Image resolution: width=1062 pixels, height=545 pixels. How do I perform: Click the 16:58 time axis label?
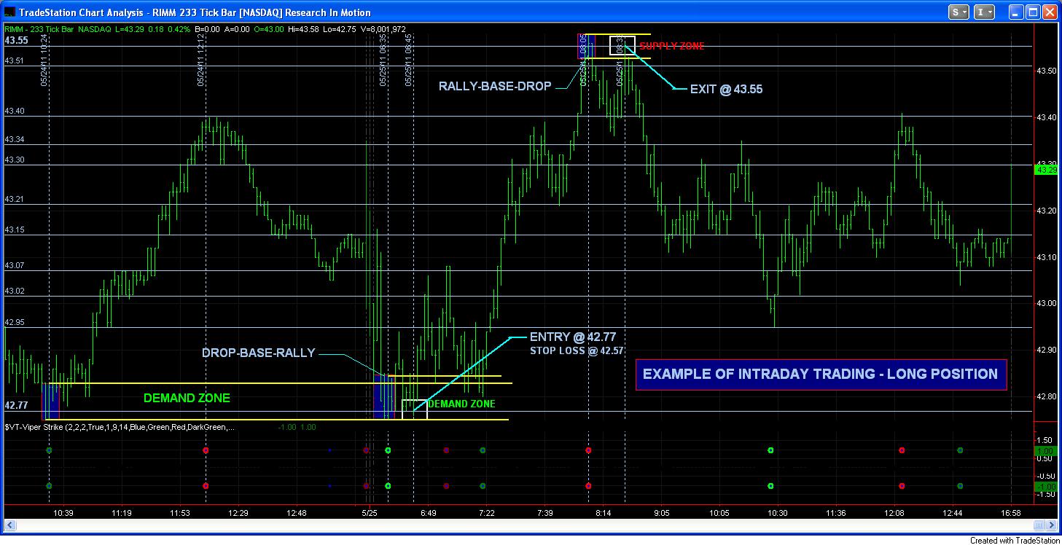point(1011,514)
